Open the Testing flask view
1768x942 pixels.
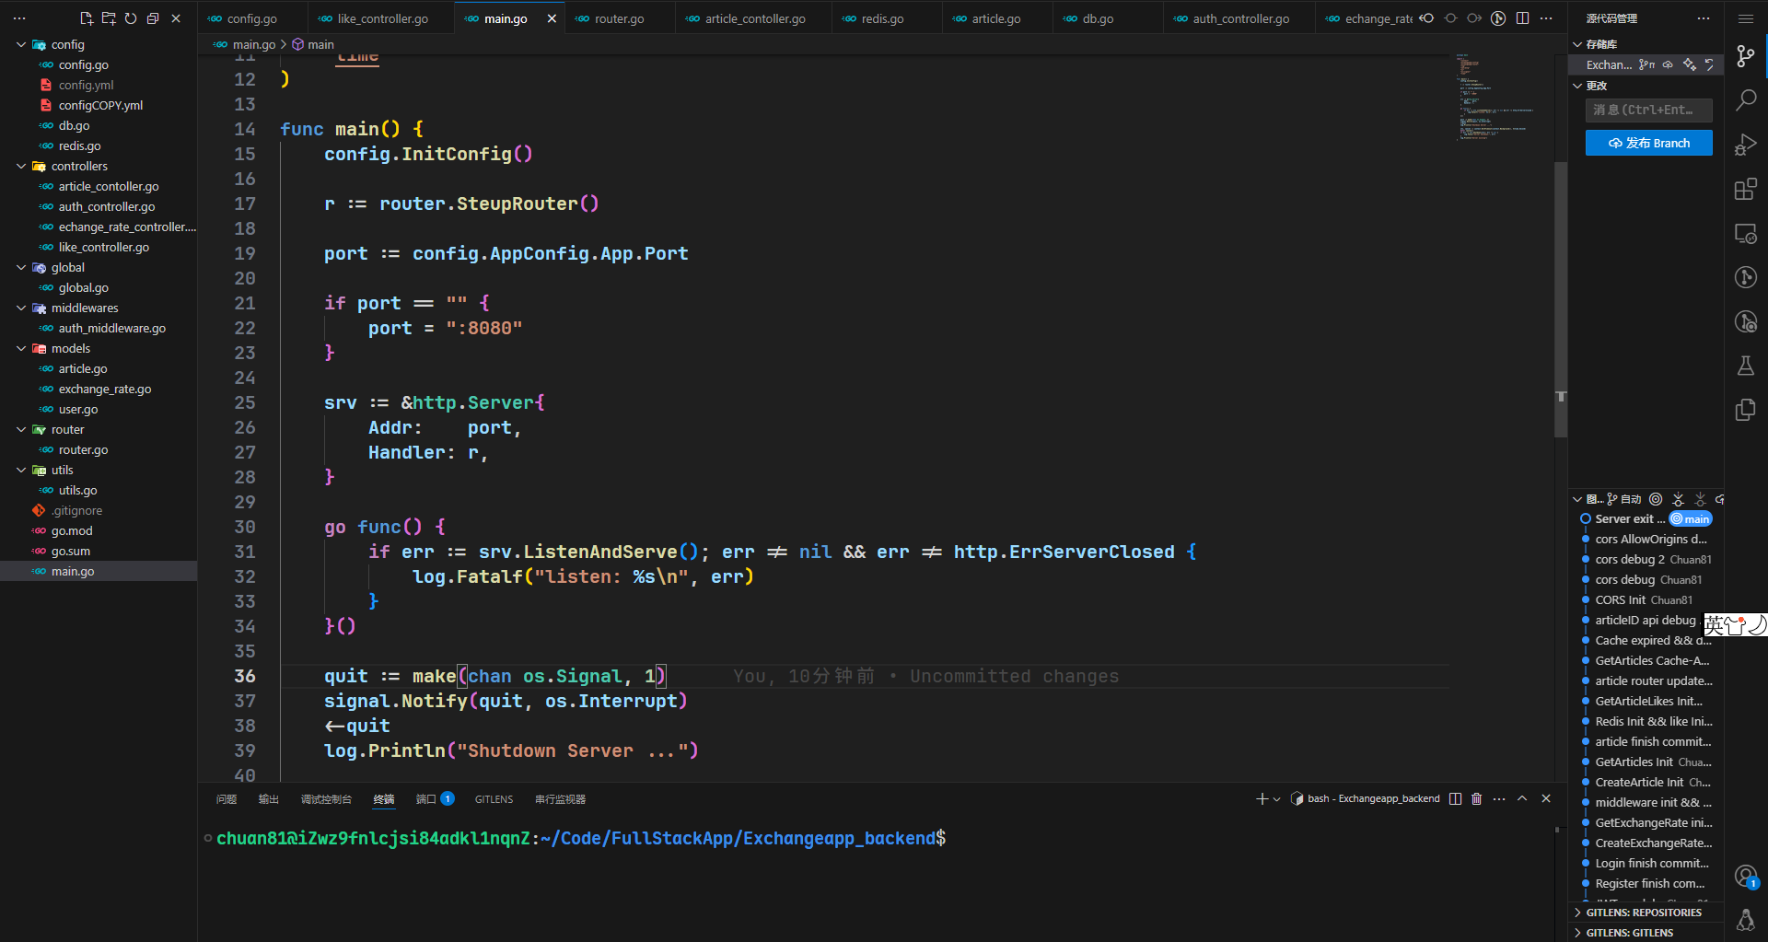[x=1745, y=366]
